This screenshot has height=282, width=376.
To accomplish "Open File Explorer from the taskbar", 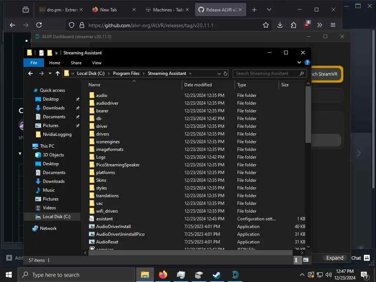I will coord(145,275).
